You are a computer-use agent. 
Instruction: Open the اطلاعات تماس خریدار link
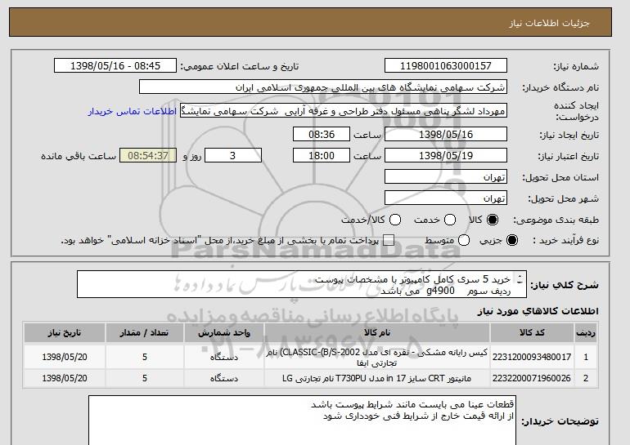[x=133, y=111]
